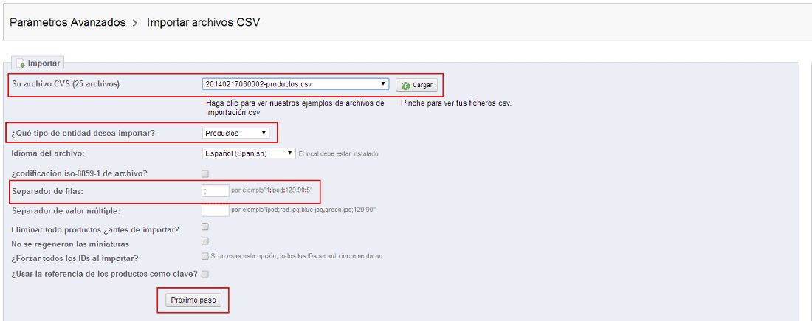Click the 'Separador de filas:' label
Viewport: 812px width, 321px height.
[47, 191]
